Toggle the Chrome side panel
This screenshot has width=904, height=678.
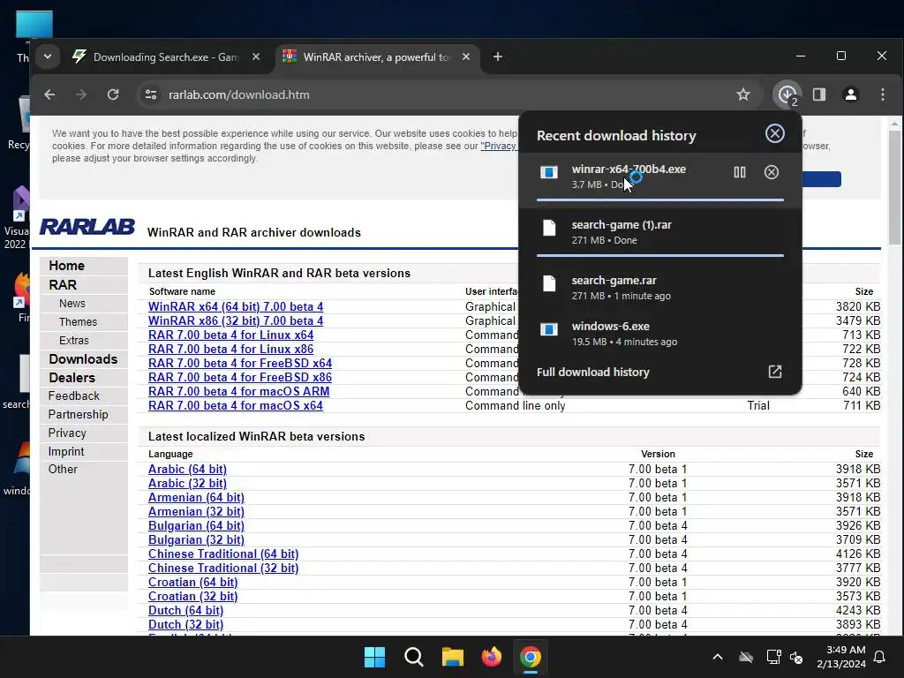pyautogui.click(x=819, y=94)
